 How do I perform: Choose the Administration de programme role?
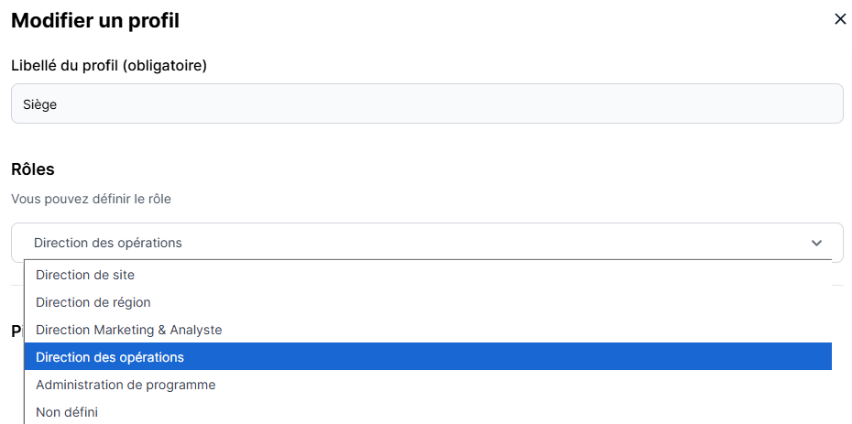[126, 385]
